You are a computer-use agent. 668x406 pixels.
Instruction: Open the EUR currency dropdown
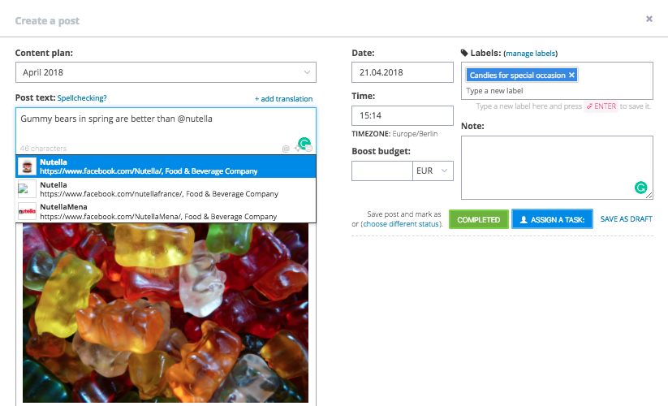(433, 171)
